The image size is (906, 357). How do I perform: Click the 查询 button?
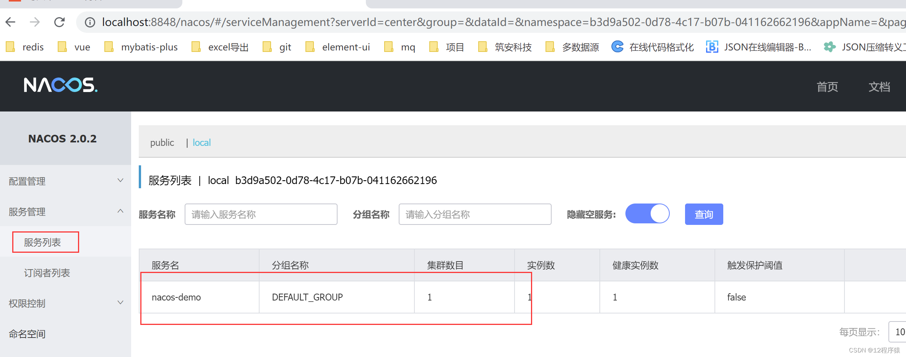click(x=704, y=214)
